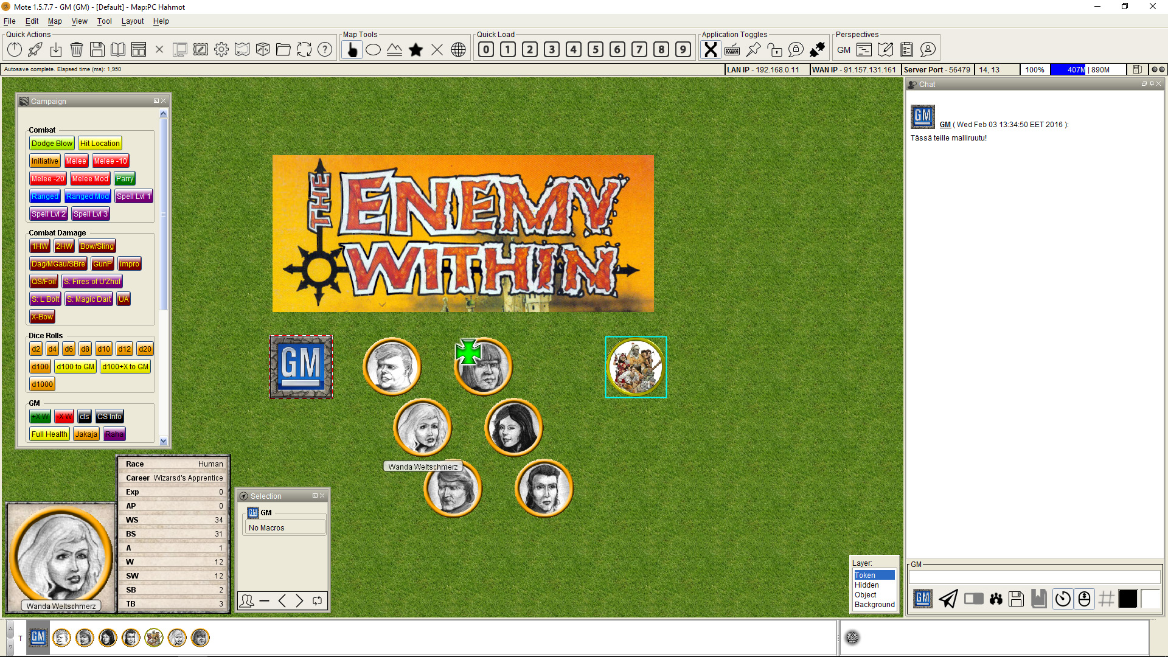The height and width of the screenshot is (657, 1168).
Task: Click the black color swatch in chat
Action: [1128, 599]
